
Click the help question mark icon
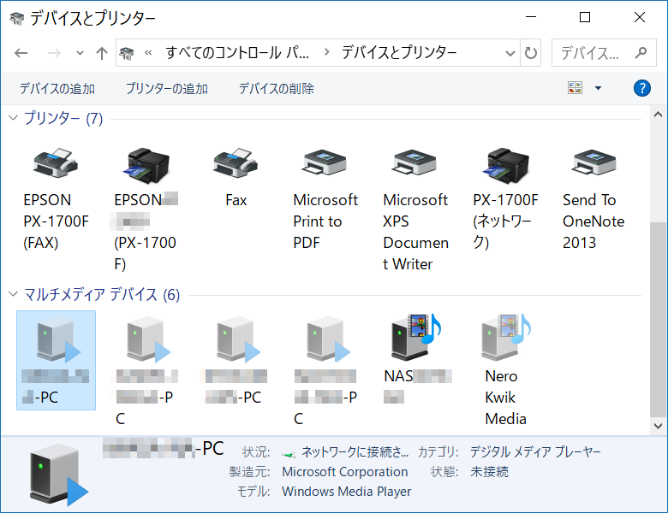[642, 88]
